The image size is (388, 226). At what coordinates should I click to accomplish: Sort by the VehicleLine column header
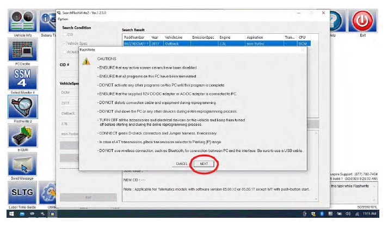point(177,38)
